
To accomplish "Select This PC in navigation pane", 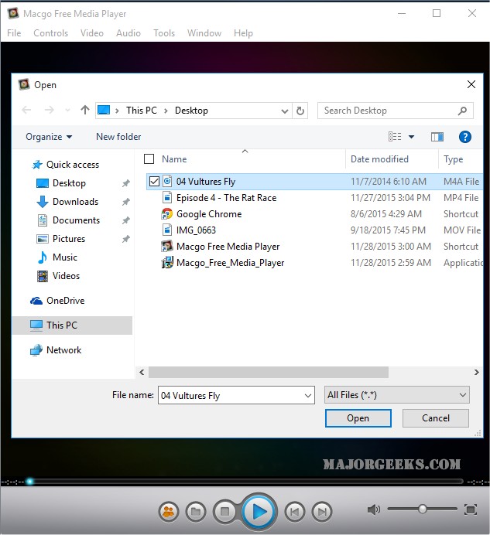I will [x=73, y=325].
